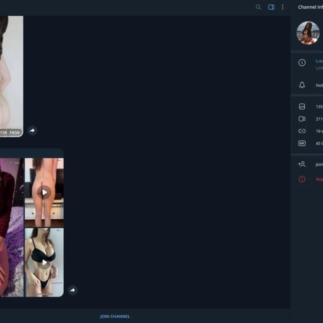Open the shared photos icon row
This screenshot has height=323, width=323.
click(302, 107)
